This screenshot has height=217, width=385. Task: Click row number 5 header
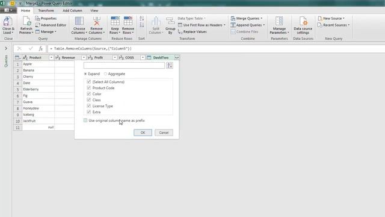(17, 89)
